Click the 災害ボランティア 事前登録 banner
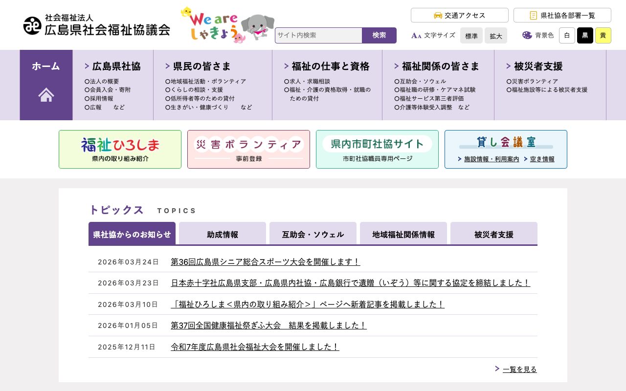 (x=248, y=149)
